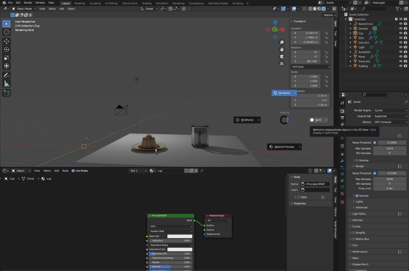The image size is (409, 271).
Task: Activate the Scale tool
Action: pyautogui.click(x=6, y=58)
